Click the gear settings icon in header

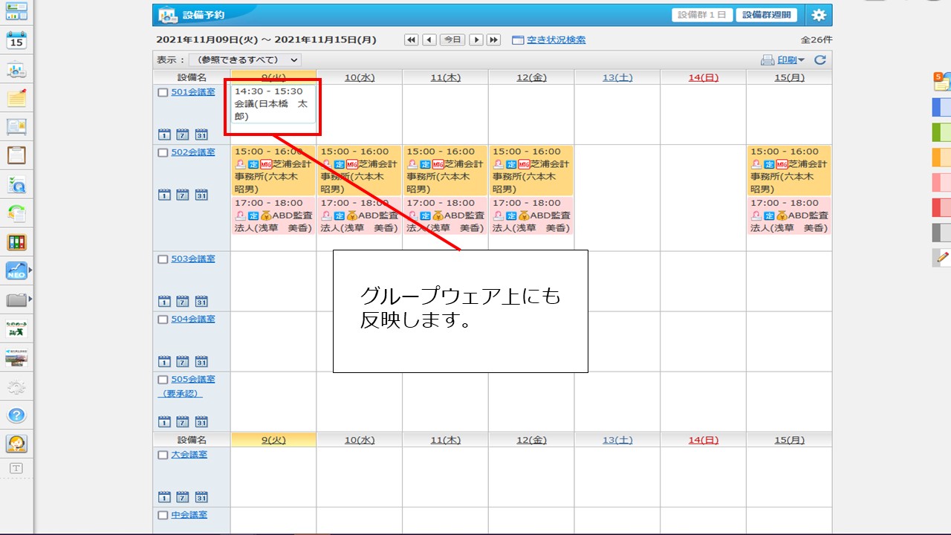tap(818, 15)
